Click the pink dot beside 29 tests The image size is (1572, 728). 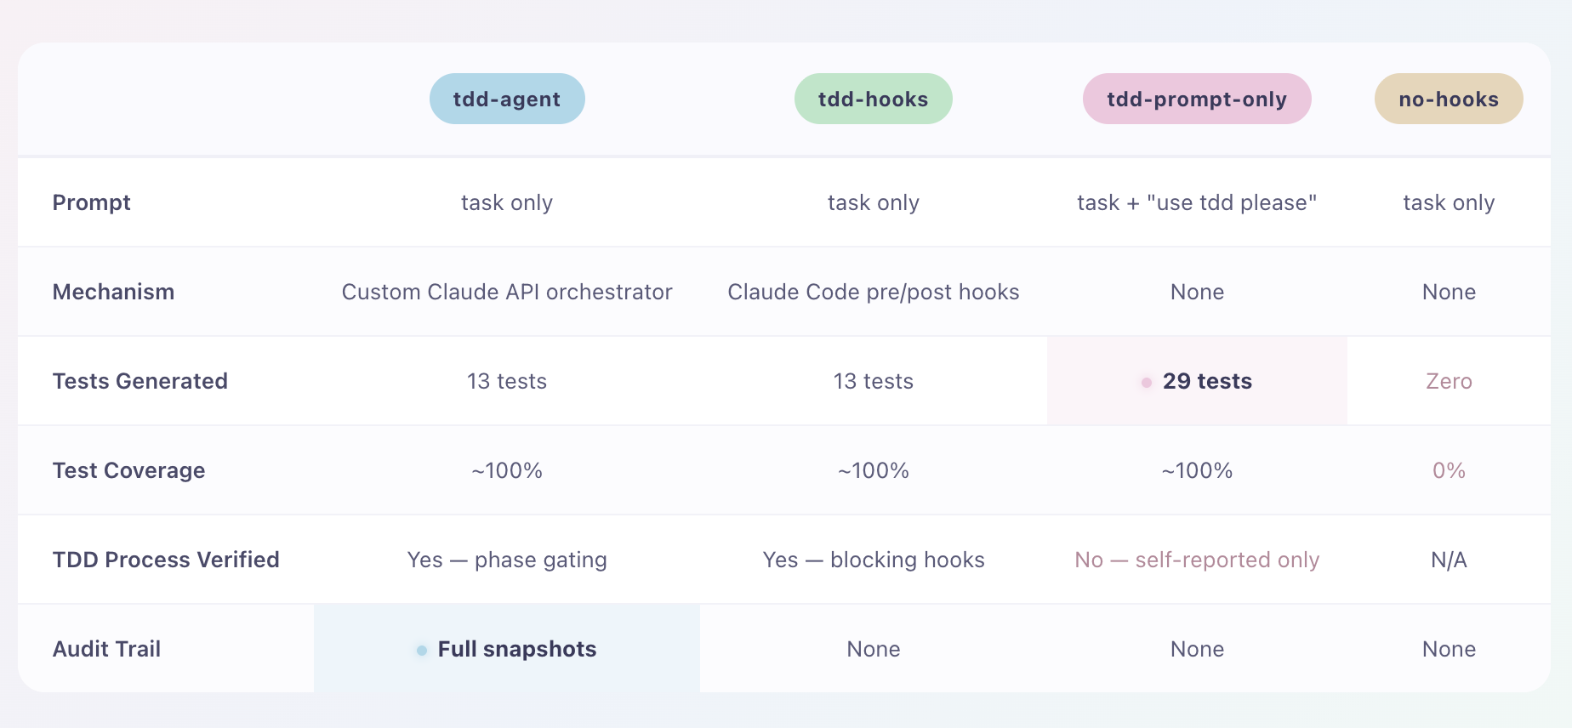point(1147,383)
